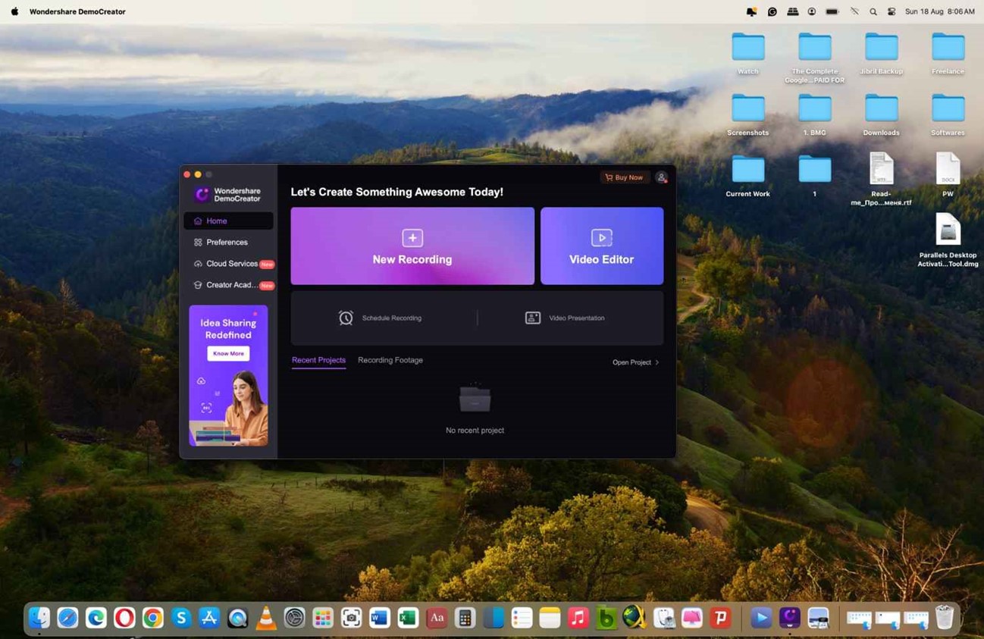Click the Creator Academy graduation cap icon
The image size is (984, 639).
[x=198, y=285]
